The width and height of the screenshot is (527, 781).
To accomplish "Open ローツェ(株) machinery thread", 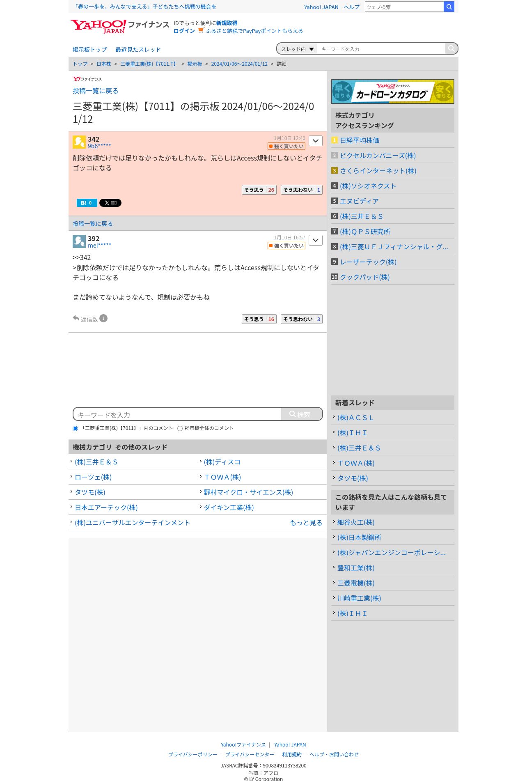I will (93, 477).
